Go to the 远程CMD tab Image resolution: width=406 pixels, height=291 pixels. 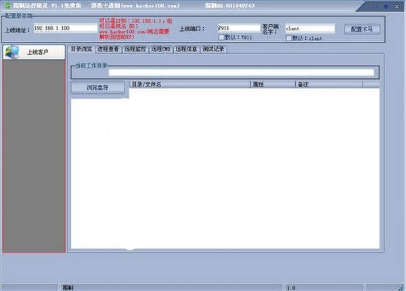click(160, 49)
